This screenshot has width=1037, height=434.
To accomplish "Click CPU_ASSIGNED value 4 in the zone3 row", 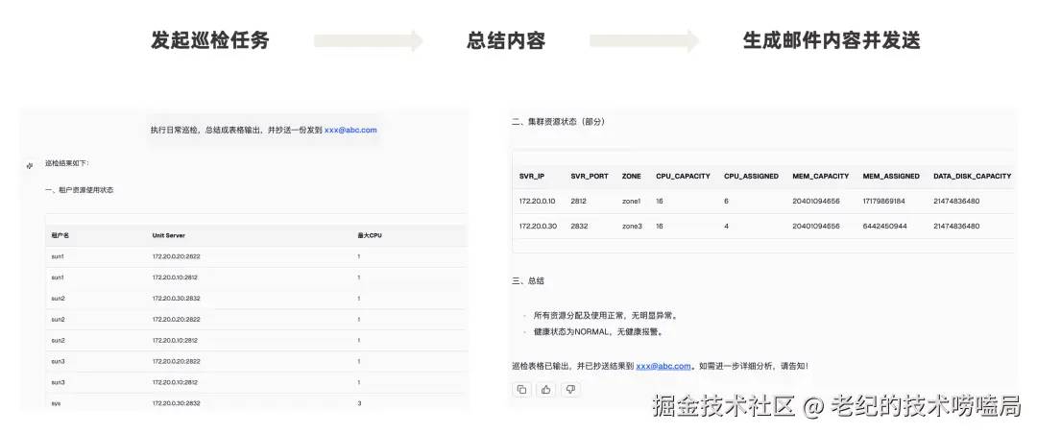I will [x=726, y=226].
